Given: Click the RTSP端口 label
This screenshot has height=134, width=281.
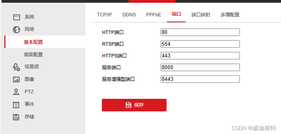Looking at the screenshot, I should tap(113, 44).
